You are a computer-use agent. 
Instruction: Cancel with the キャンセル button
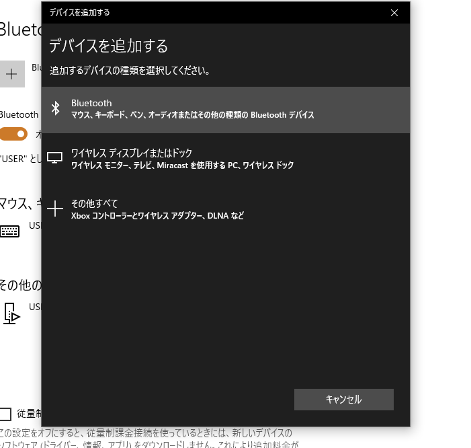pos(343,400)
